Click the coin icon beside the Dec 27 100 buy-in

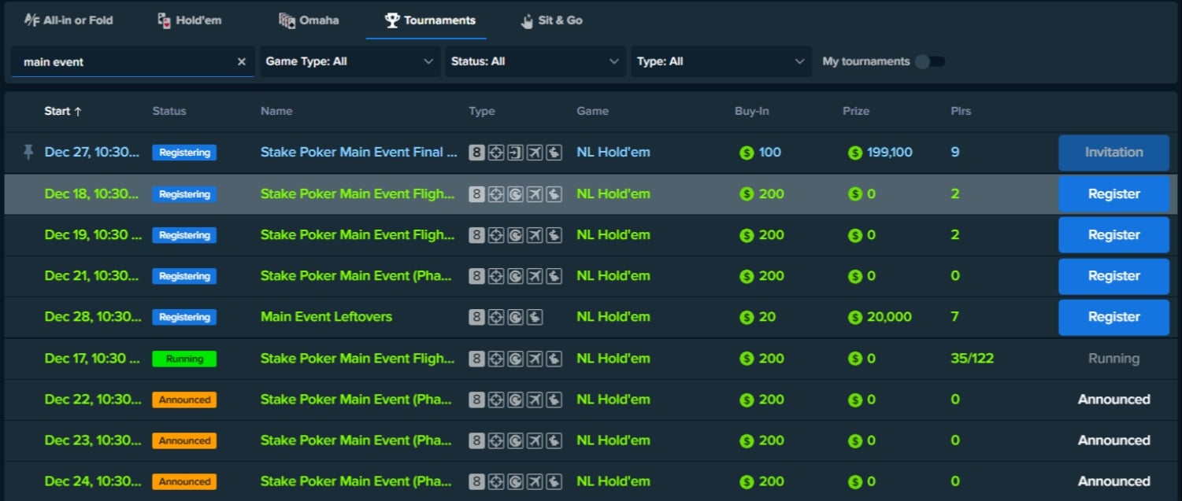(747, 153)
